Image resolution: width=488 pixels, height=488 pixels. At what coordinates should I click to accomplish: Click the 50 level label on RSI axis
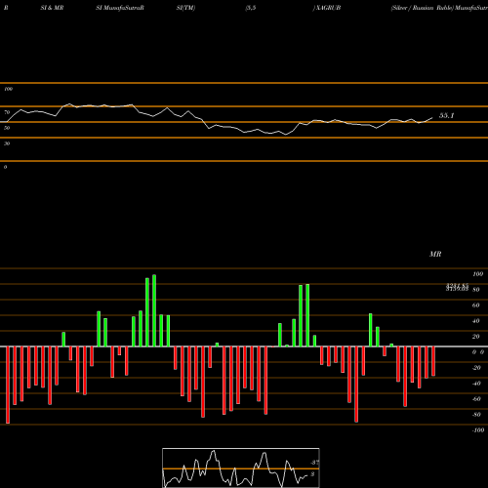[7, 128]
